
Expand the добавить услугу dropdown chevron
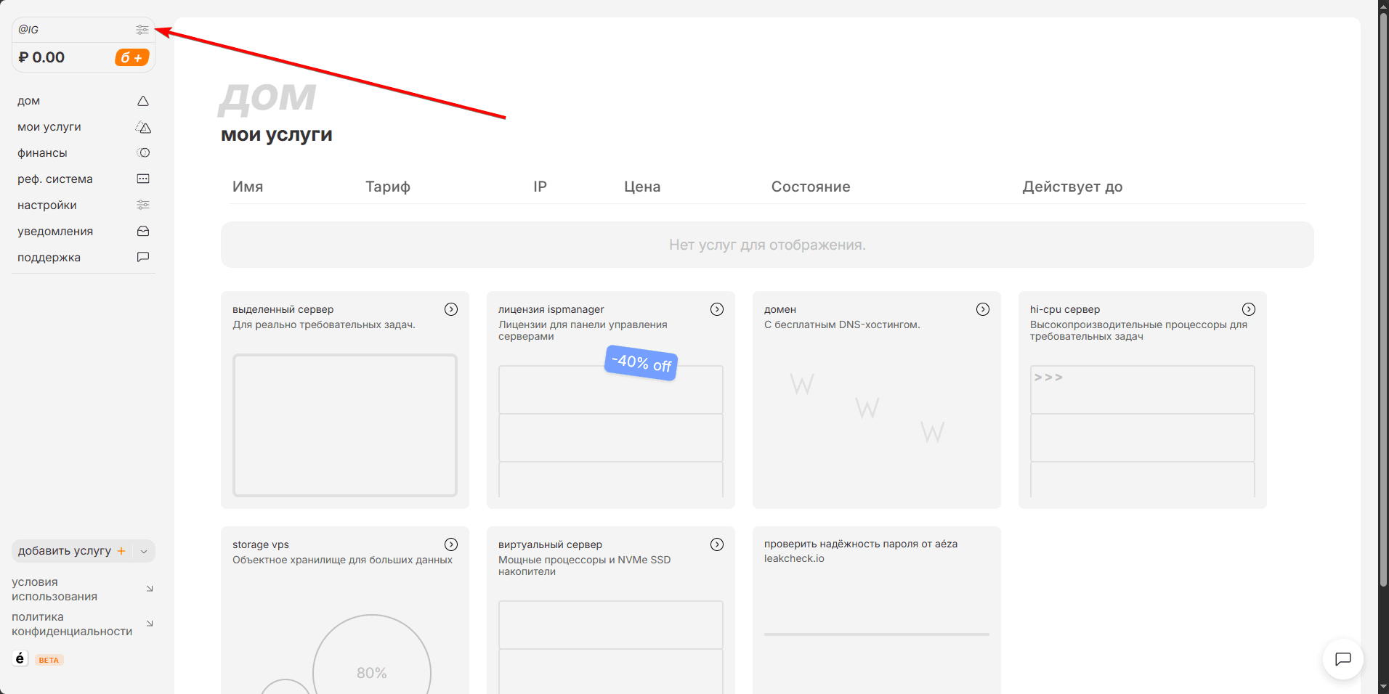point(144,552)
